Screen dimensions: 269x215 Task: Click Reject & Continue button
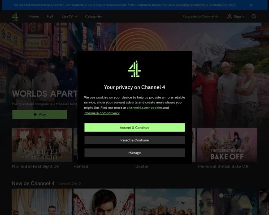coord(134,140)
